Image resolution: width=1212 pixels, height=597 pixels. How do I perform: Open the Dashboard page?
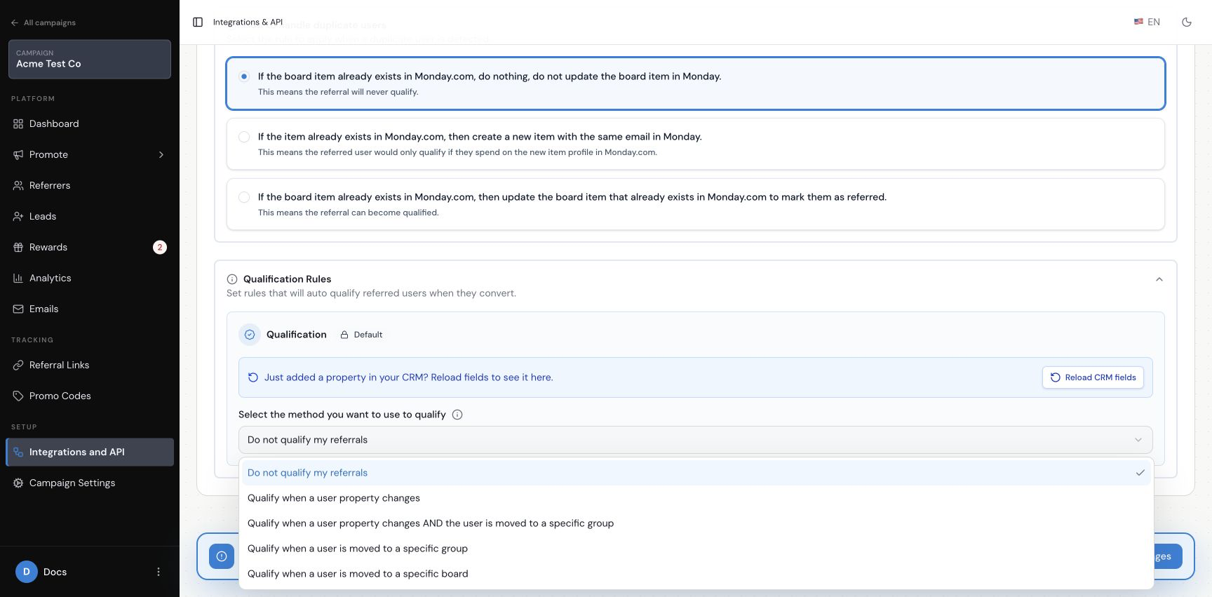click(90, 123)
